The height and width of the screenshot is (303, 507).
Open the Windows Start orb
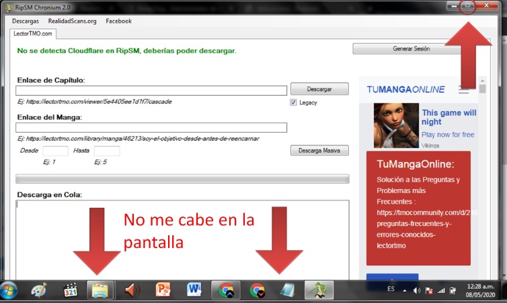[x=9, y=290]
